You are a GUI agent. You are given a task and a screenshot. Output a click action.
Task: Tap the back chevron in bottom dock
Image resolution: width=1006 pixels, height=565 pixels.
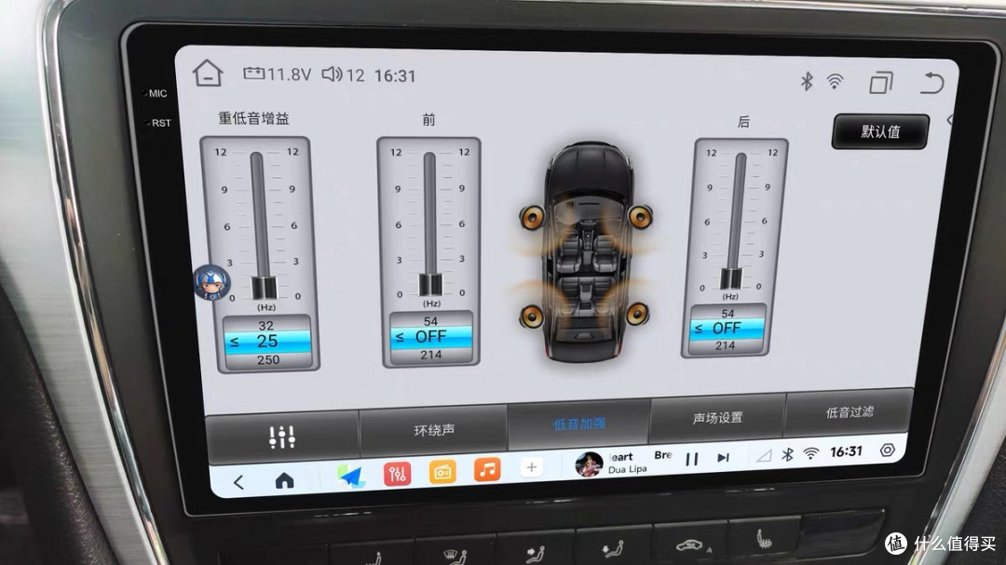[238, 482]
